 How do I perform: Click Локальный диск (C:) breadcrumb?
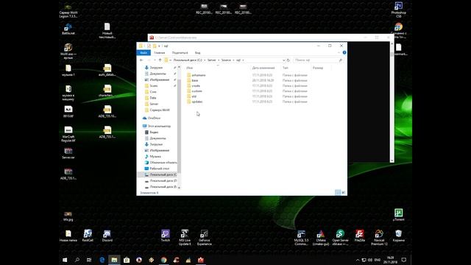pyautogui.click(x=188, y=60)
